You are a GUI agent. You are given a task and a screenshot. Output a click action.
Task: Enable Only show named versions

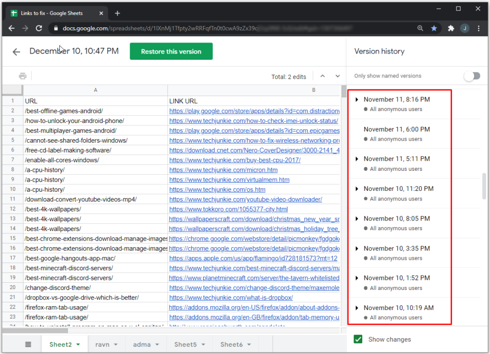click(x=472, y=76)
